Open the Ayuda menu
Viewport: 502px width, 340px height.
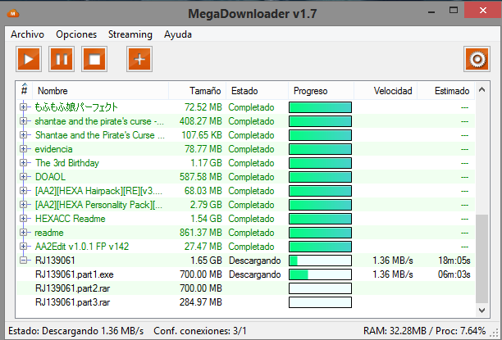pos(178,34)
